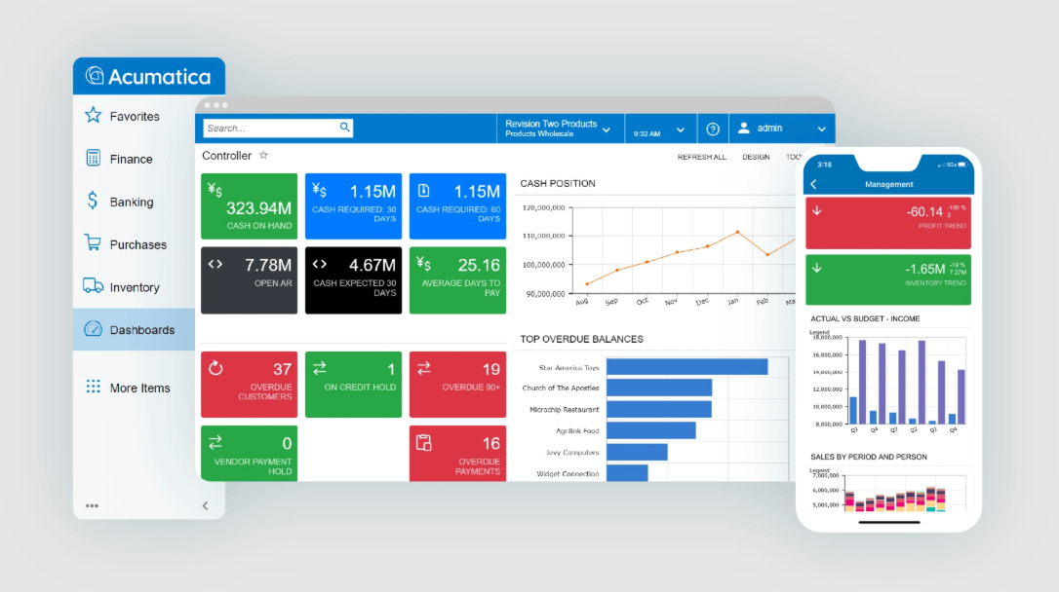Select Favorites in the sidebar menu

135,117
